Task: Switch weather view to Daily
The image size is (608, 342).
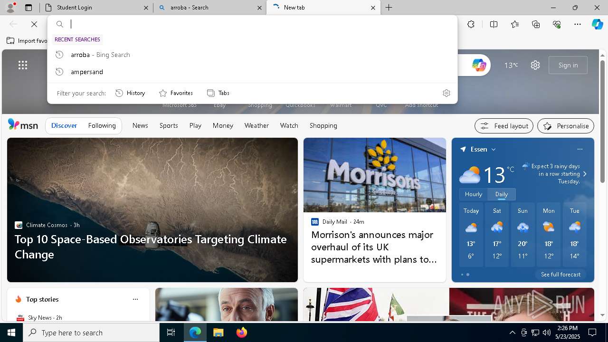Action: (x=502, y=194)
